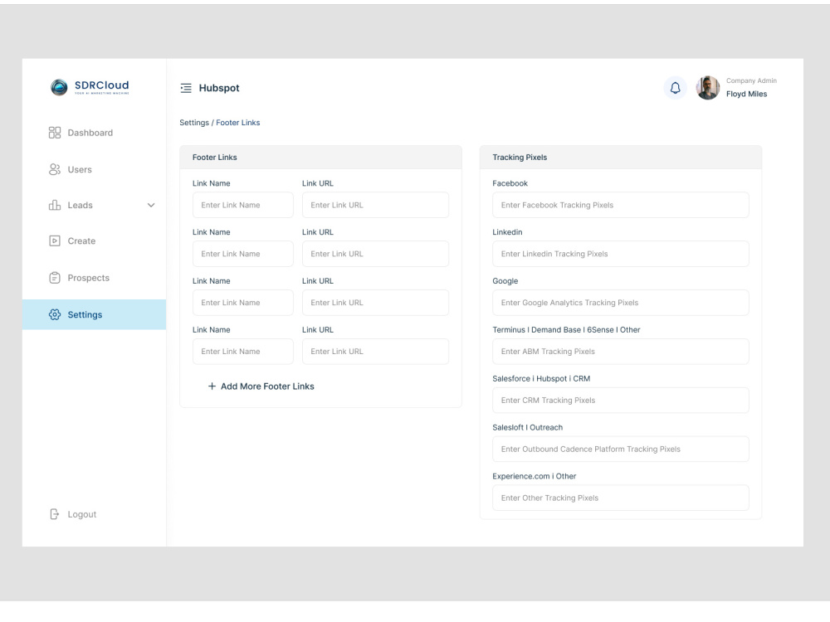Viewport: 830px width, 622px height.
Task: Click the Hubspot page title
Action: pyautogui.click(x=219, y=88)
